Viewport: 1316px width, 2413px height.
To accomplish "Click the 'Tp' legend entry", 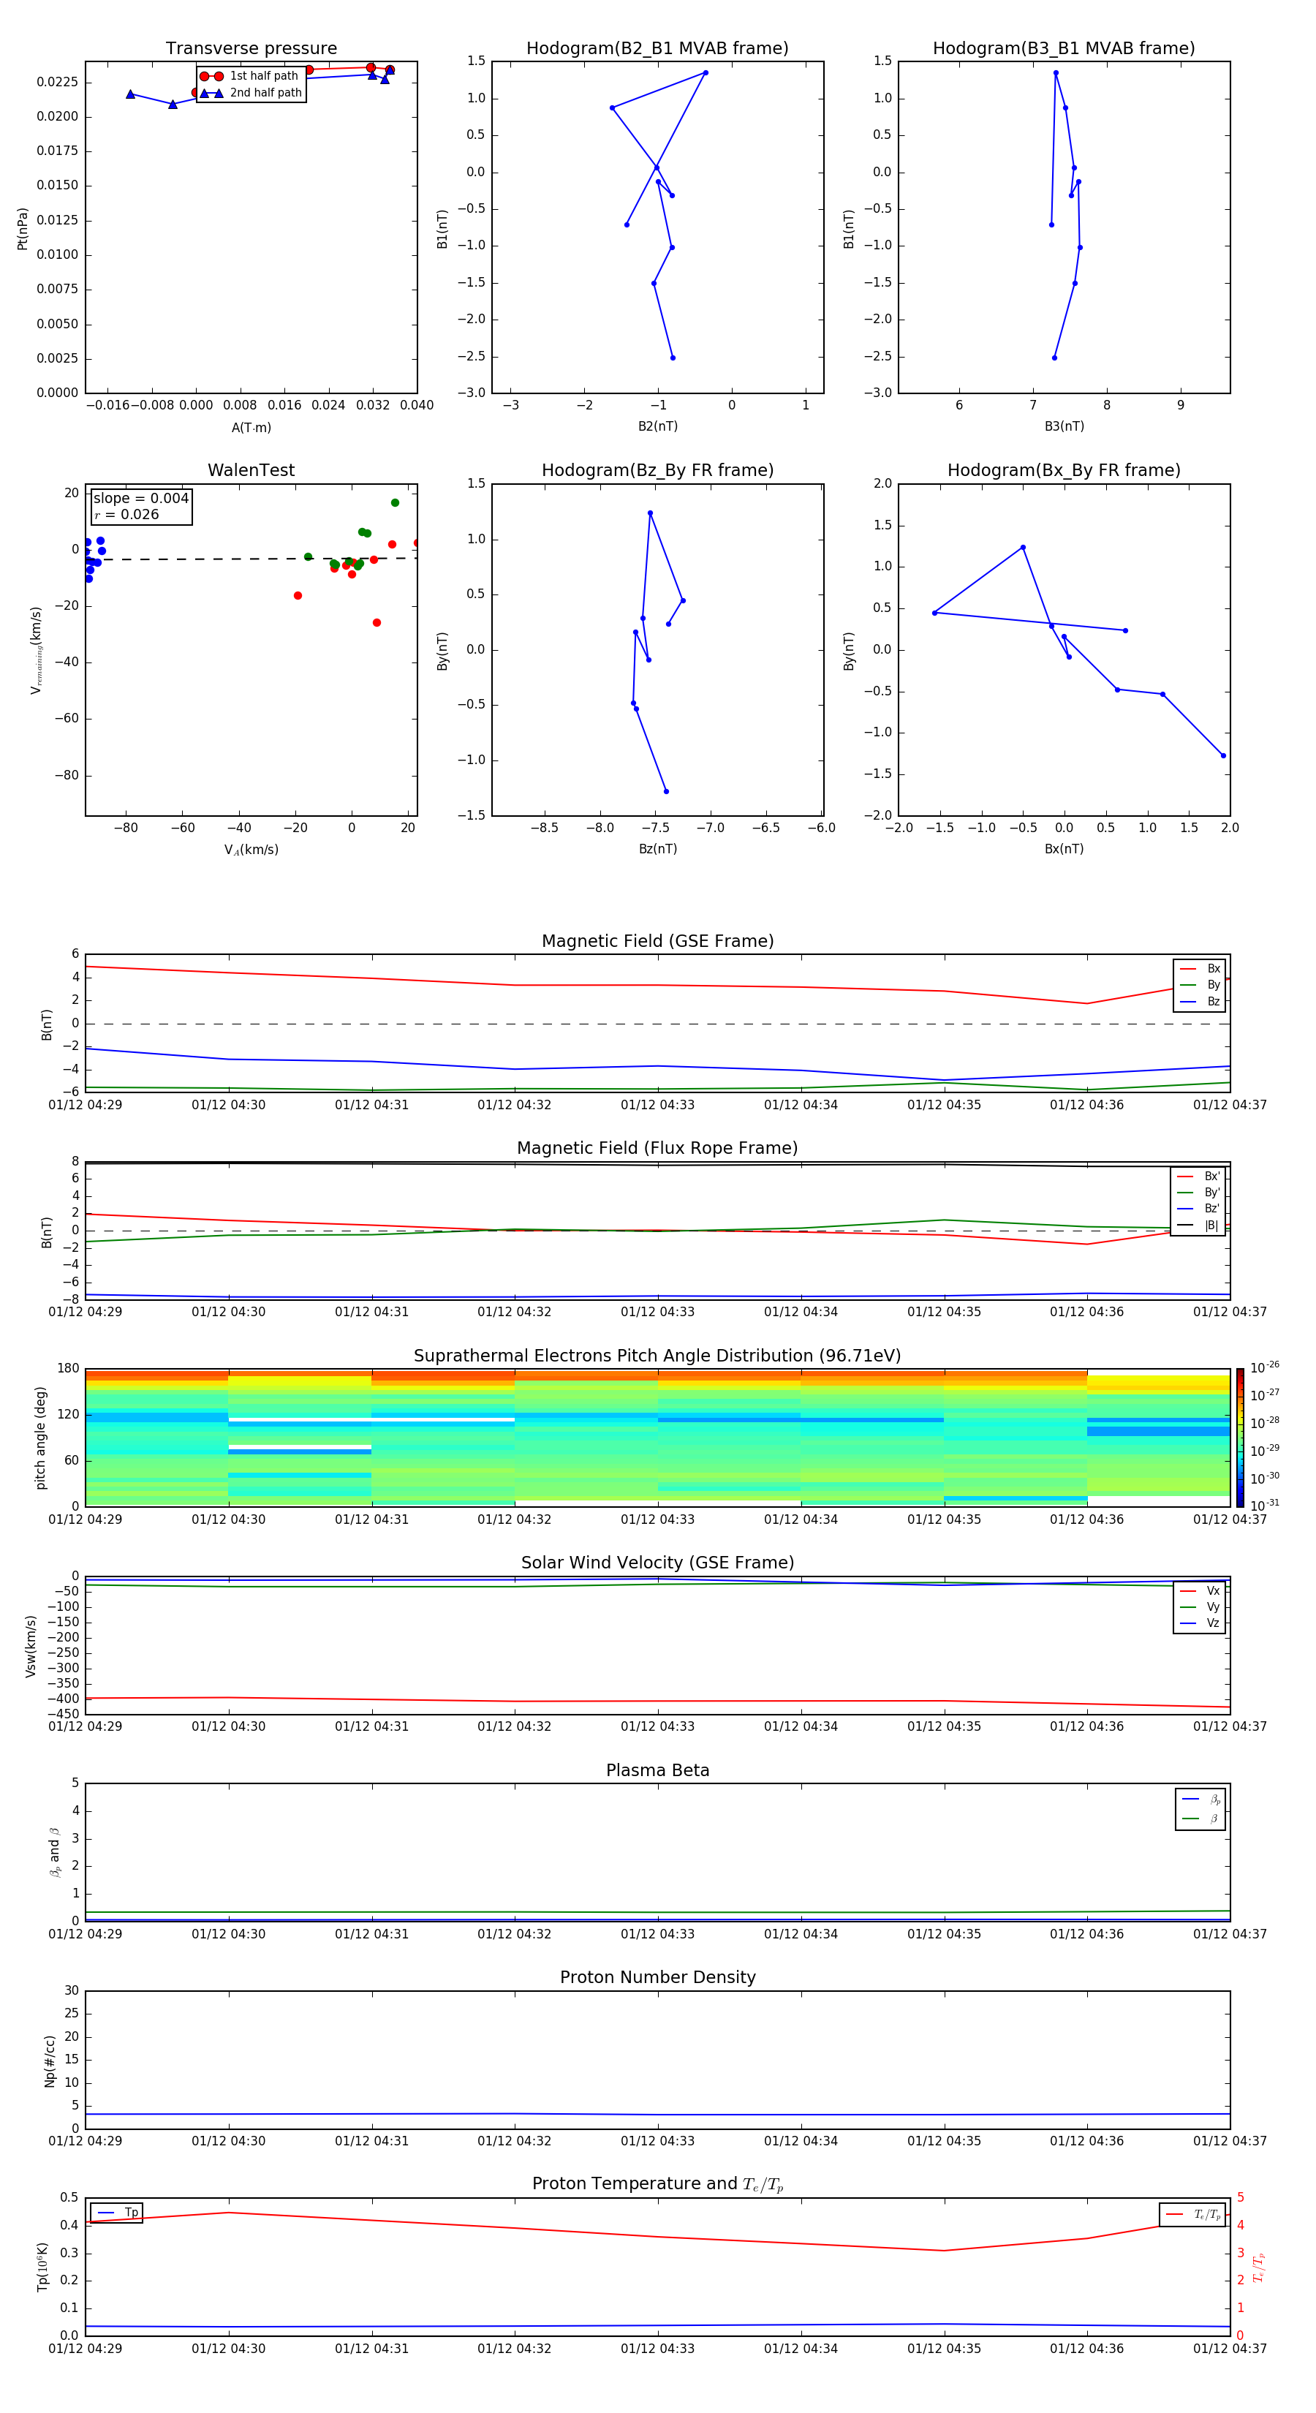I will click(x=117, y=2213).
